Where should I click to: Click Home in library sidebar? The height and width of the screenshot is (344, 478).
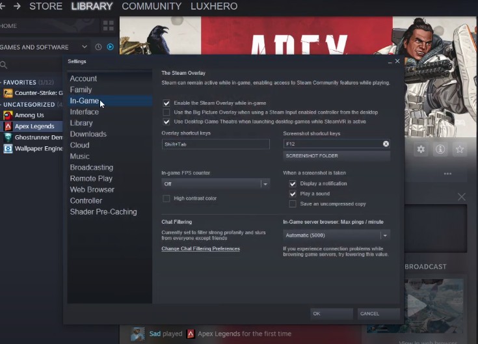(8, 26)
